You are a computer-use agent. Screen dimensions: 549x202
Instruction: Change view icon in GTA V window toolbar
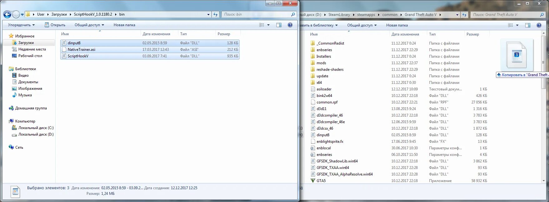pyautogui.click(x=511, y=25)
